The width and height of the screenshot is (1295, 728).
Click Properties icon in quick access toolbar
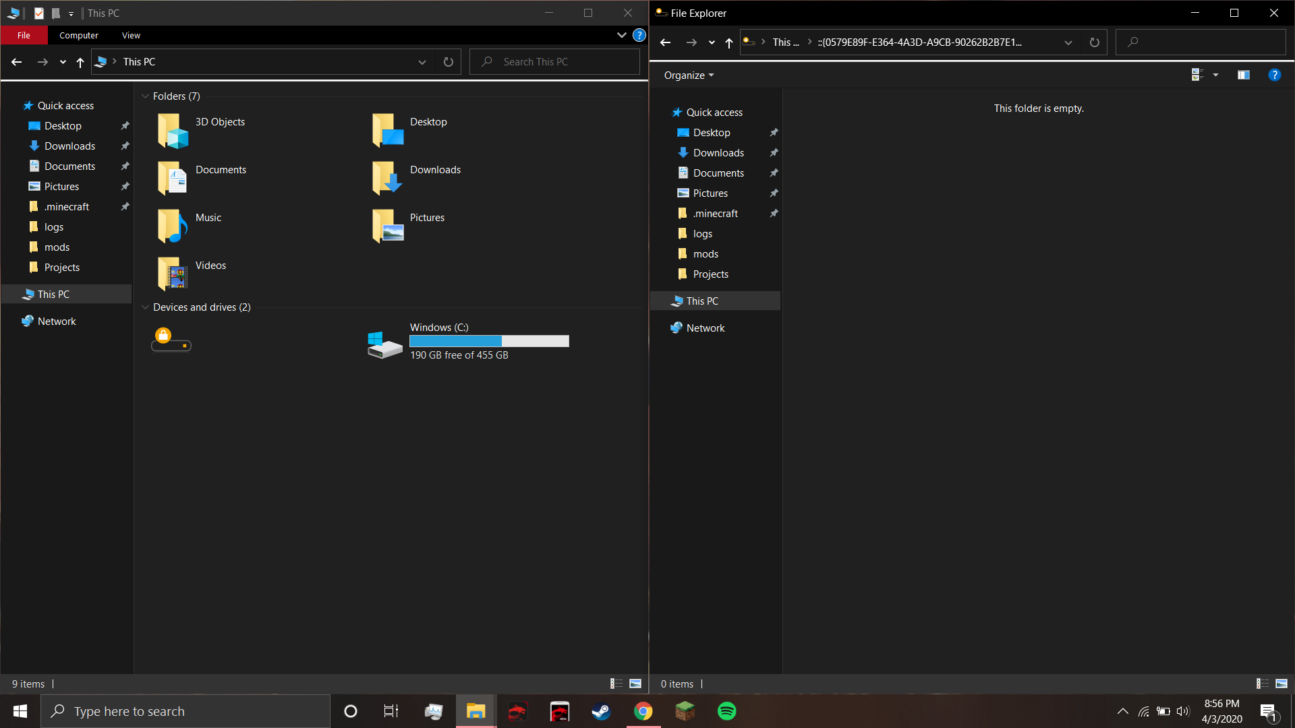(39, 13)
